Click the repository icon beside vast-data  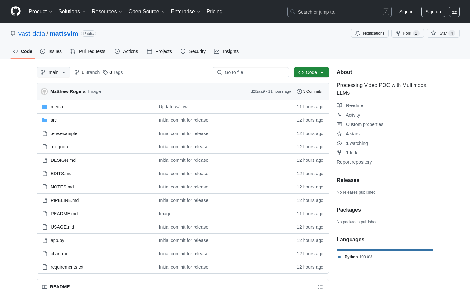point(13,34)
